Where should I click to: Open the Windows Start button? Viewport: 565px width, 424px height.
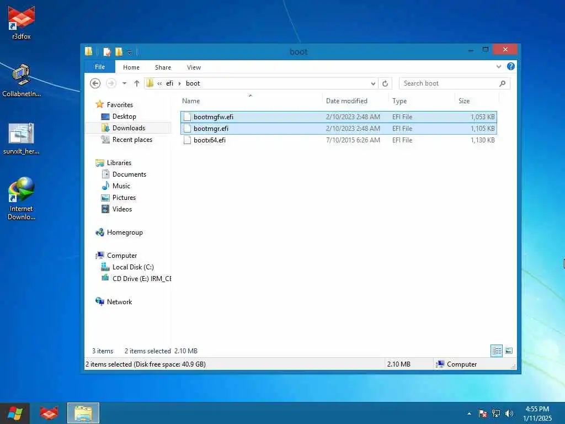[x=15, y=413]
